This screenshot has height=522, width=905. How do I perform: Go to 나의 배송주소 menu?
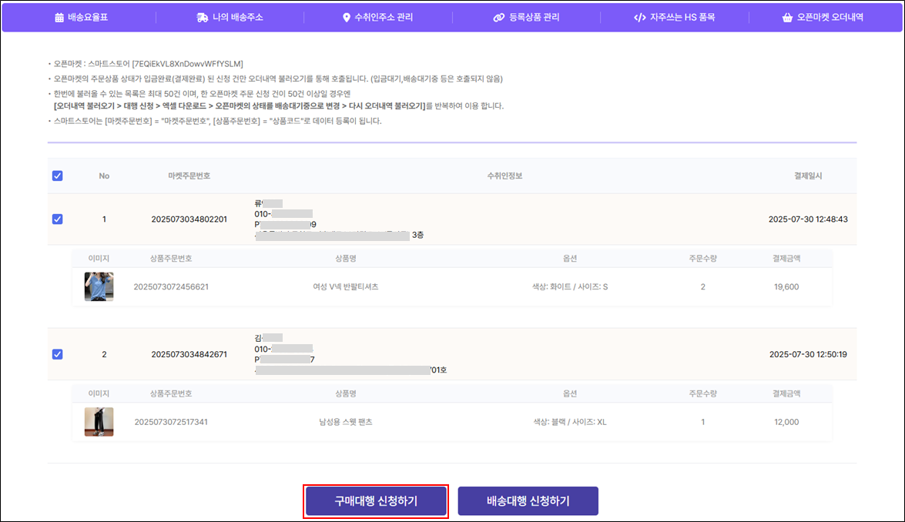[x=238, y=17]
